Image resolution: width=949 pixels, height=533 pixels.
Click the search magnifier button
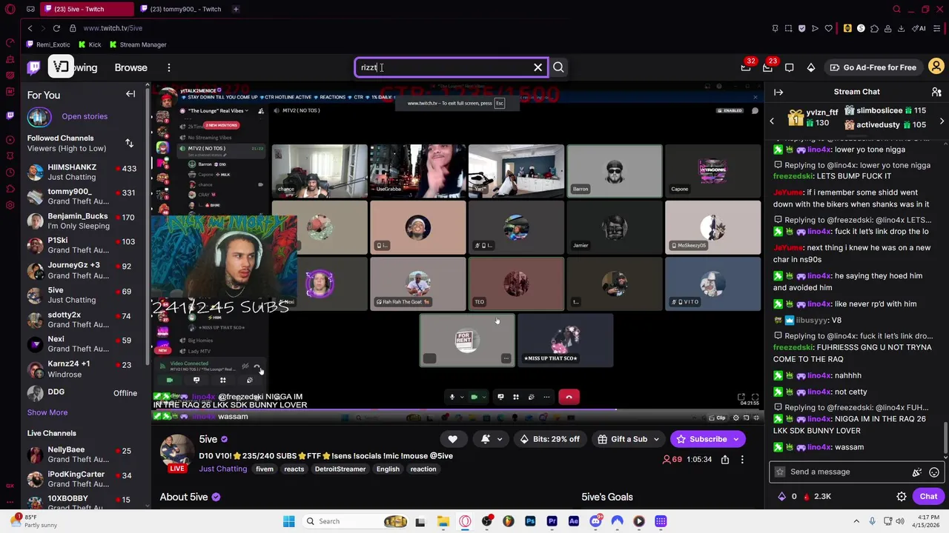pyautogui.click(x=558, y=67)
